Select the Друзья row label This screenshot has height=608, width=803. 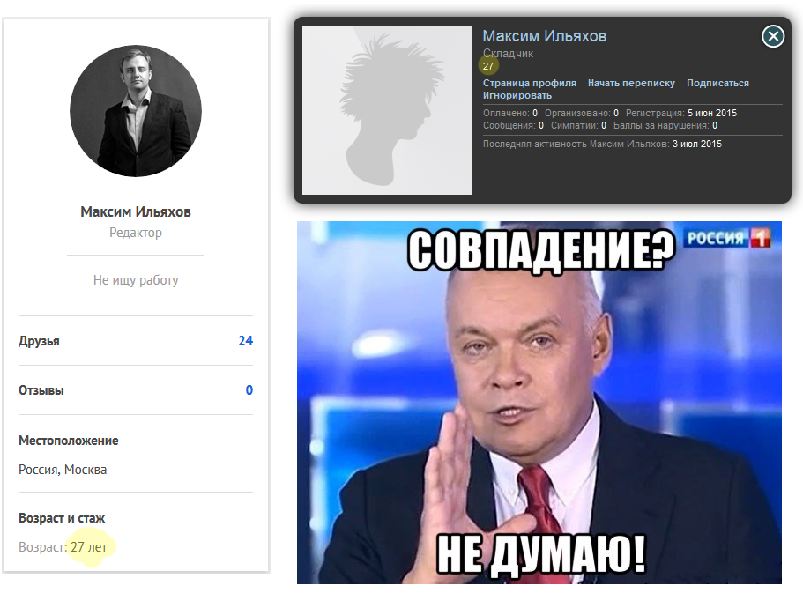coord(39,341)
